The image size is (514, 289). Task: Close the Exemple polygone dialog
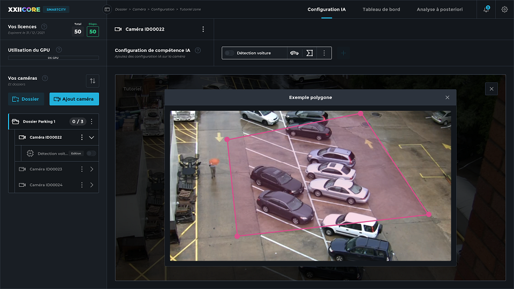(x=447, y=97)
